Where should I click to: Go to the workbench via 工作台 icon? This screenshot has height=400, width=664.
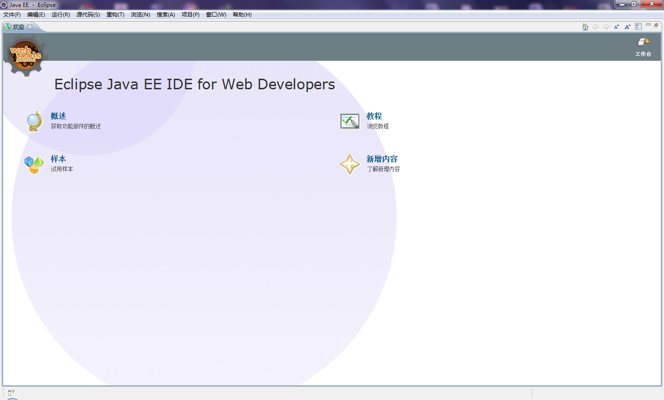tap(643, 46)
